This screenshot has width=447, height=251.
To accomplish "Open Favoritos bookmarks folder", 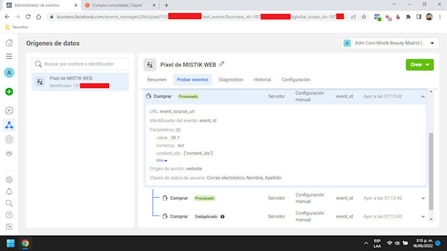I will pos(16,27).
